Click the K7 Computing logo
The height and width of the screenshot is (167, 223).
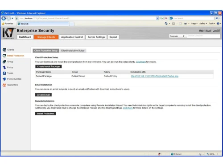(8, 33)
